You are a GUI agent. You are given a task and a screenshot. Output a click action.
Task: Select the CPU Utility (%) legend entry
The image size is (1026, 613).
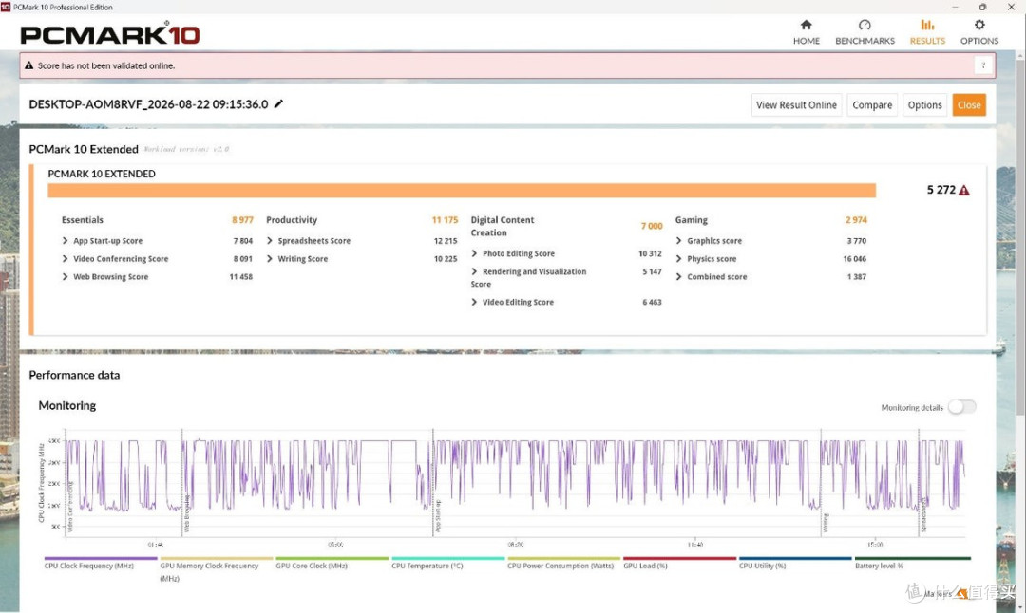(796, 564)
